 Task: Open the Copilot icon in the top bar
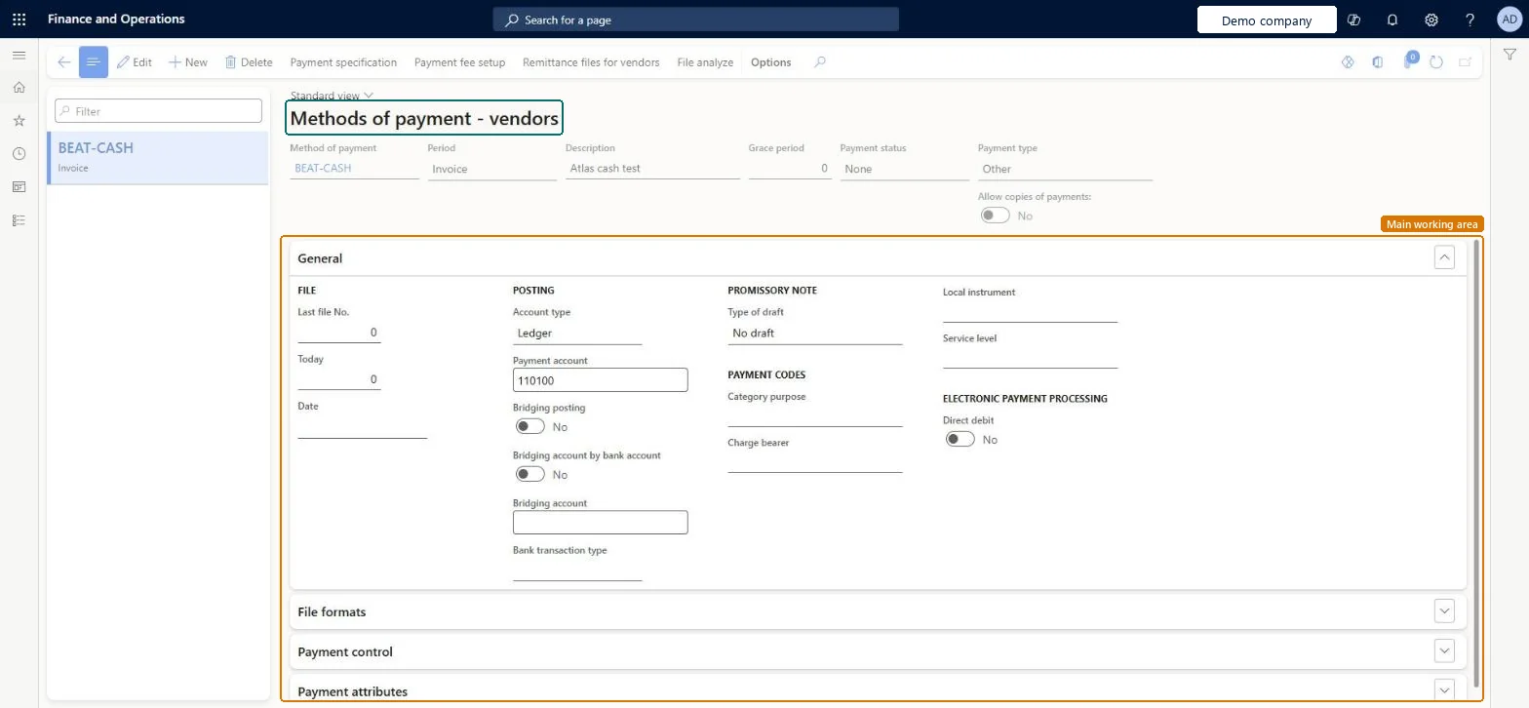[x=1353, y=20]
